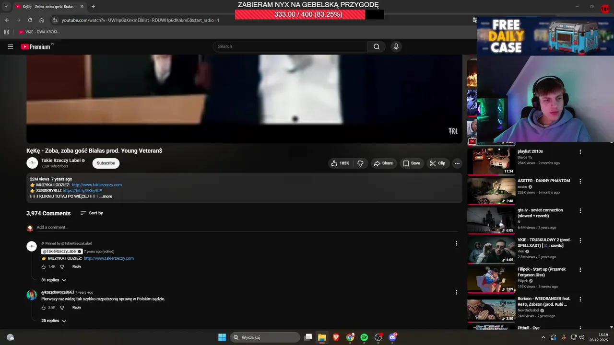Viewport: 614px width, 345px height.
Task: Go back in browser history
Action: pyautogui.click(x=7, y=20)
